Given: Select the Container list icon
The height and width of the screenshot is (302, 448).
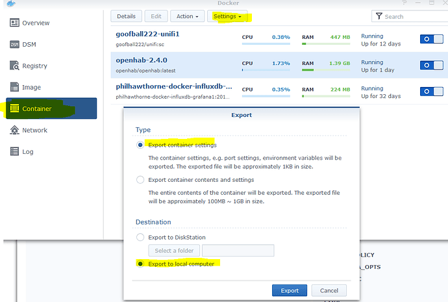Looking at the screenshot, I should click(14, 108).
